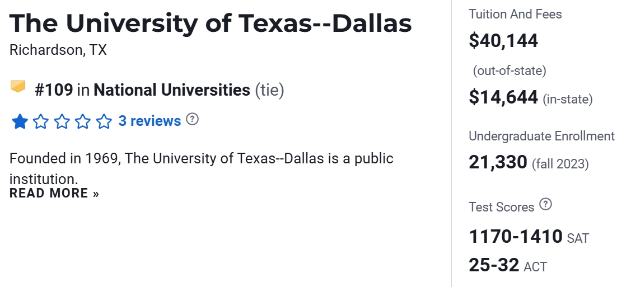This screenshot has width=617, height=287.
Task: Click the $40,144 out-of-state tuition figure
Action: click(503, 41)
